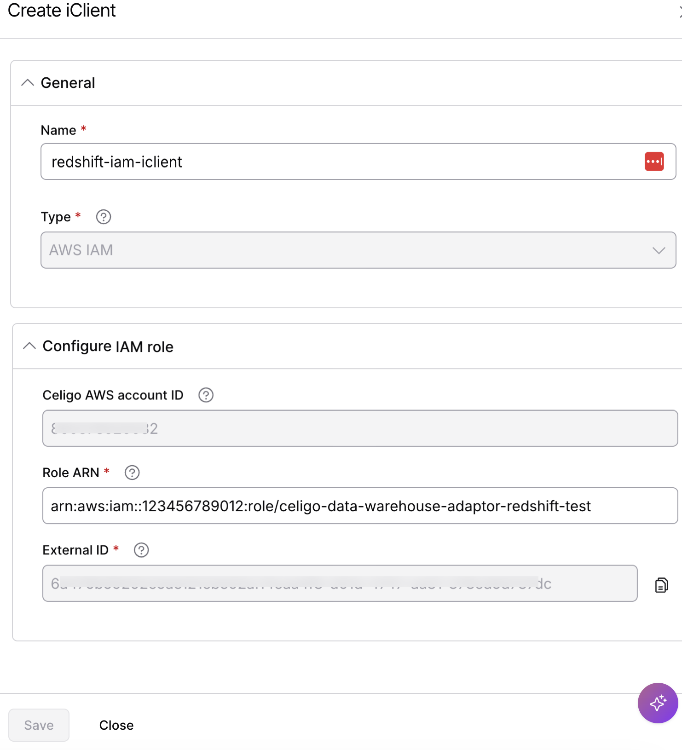Show help for Celigo AWS account ID
The height and width of the screenshot is (750, 682).
click(x=206, y=395)
